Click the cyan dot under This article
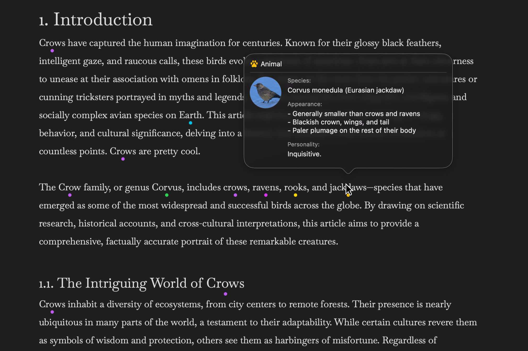The height and width of the screenshot is (351, 528). [190, 123]
